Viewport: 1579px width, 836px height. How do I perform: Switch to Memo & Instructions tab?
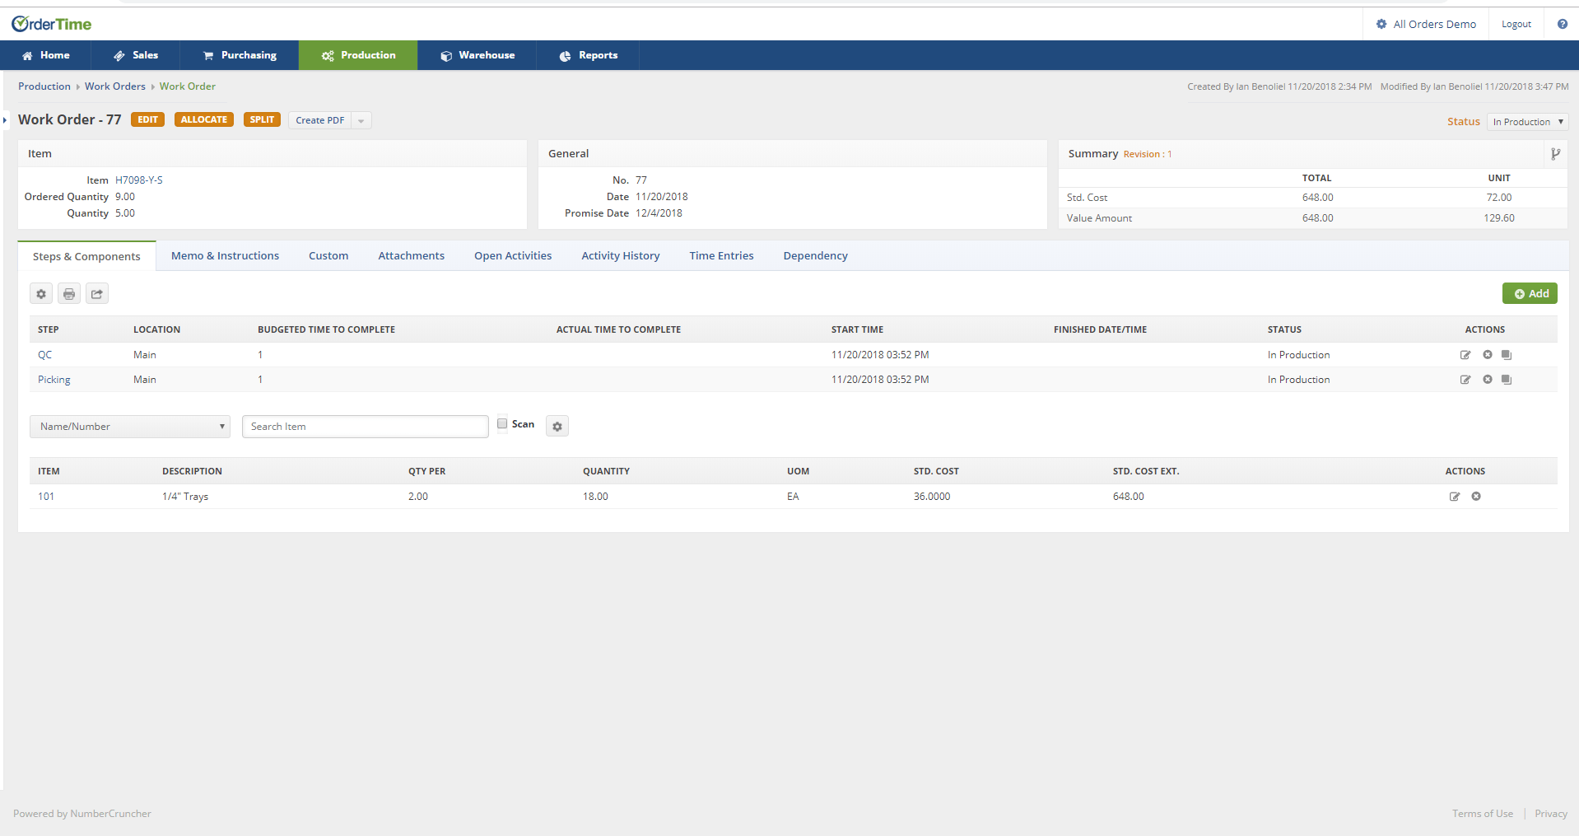point(225,256)
